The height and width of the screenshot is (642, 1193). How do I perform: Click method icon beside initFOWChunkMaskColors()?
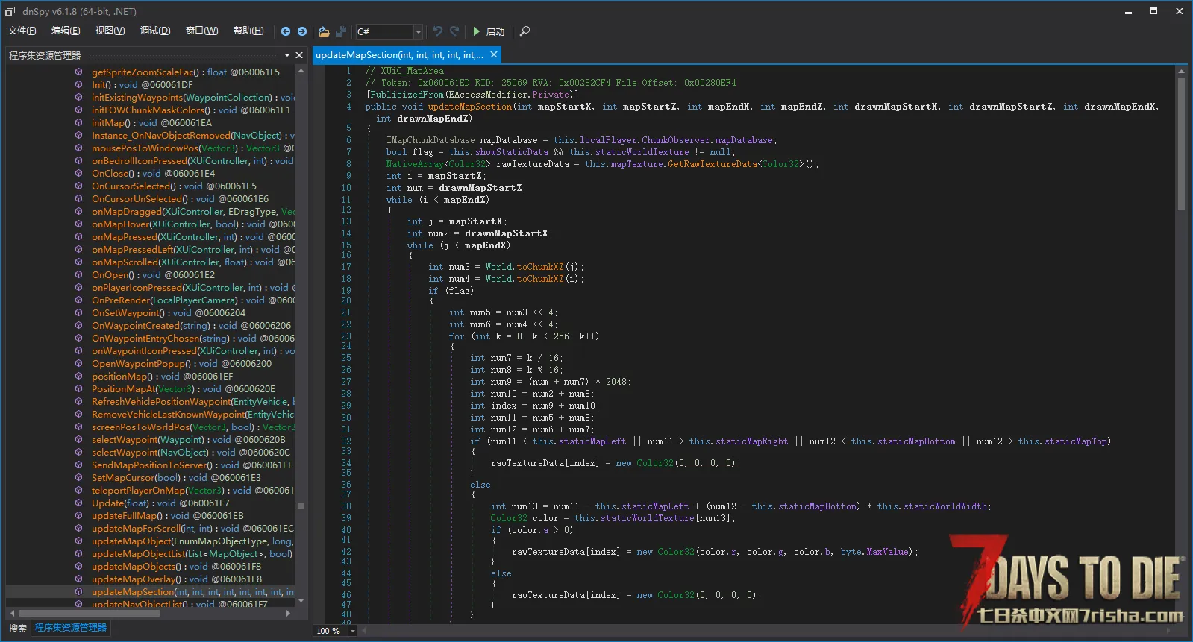pyautogui.click(x=78, y=110)
